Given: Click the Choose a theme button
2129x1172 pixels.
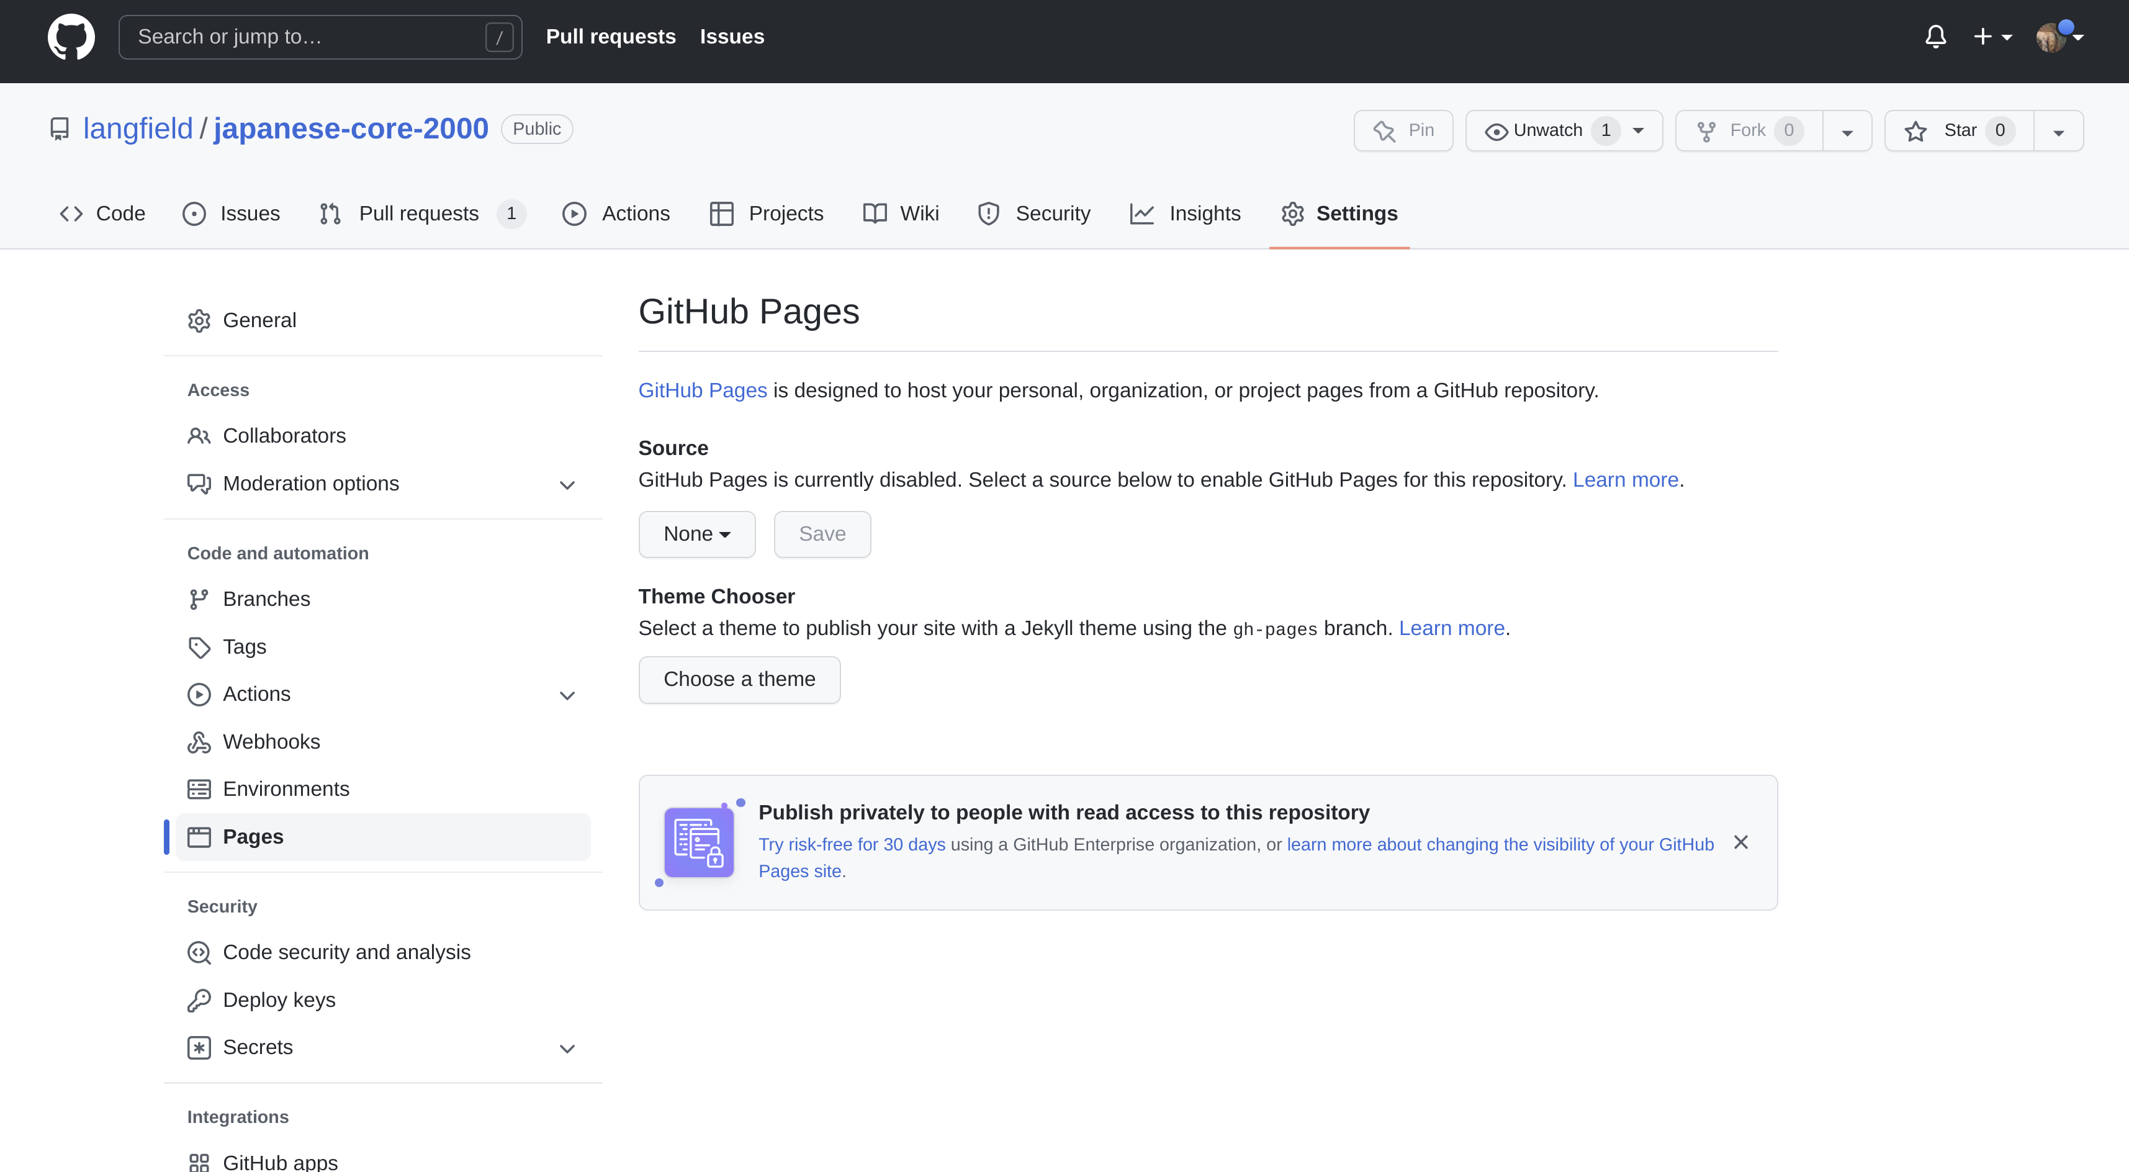Looking at the screenshot, I should [x=740, y=679].
